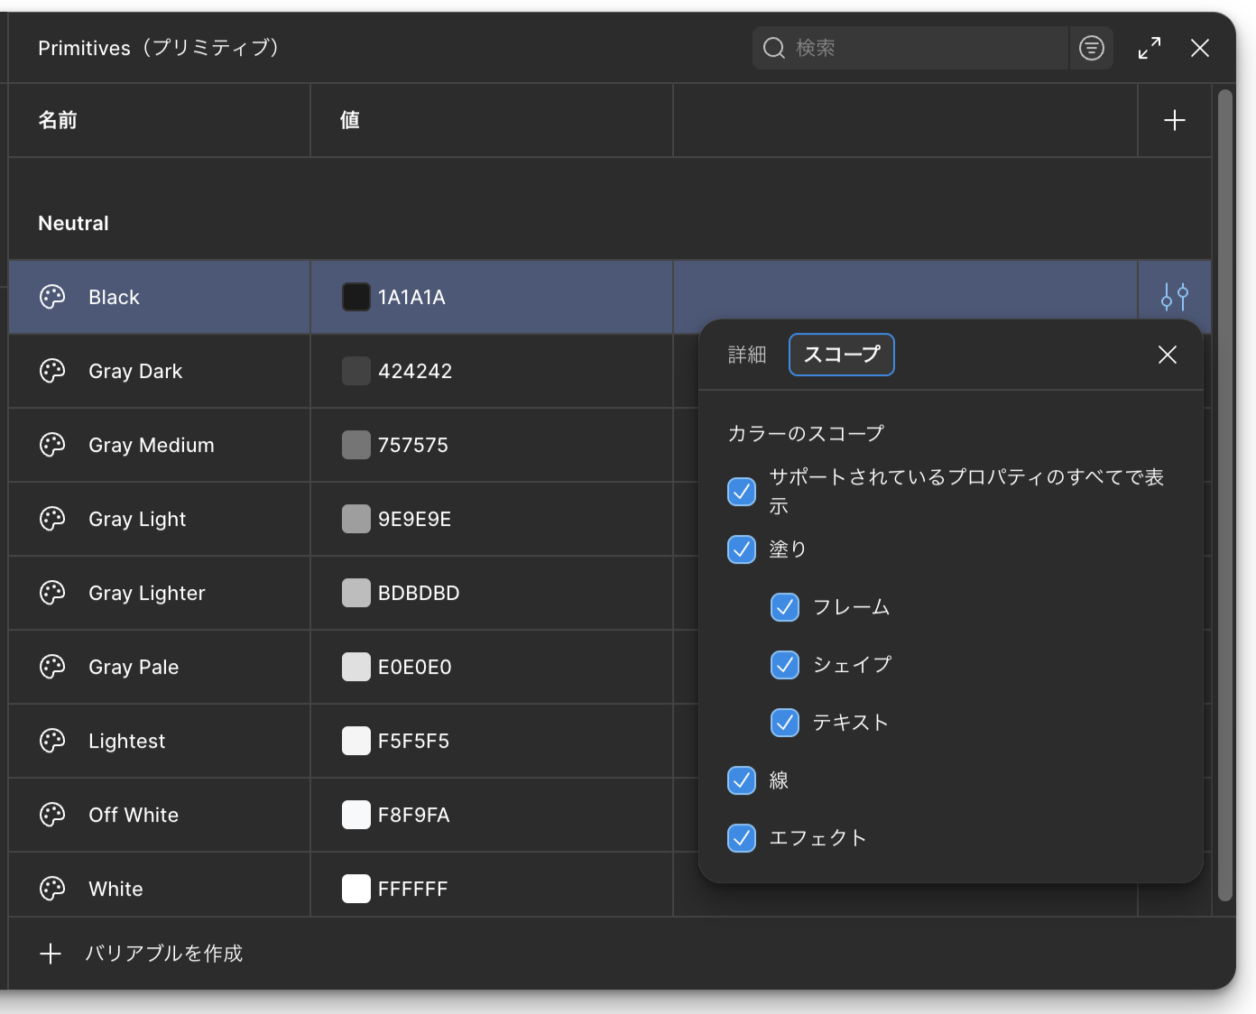Toggle the テキスト scope checkbox

pos(785,723)
